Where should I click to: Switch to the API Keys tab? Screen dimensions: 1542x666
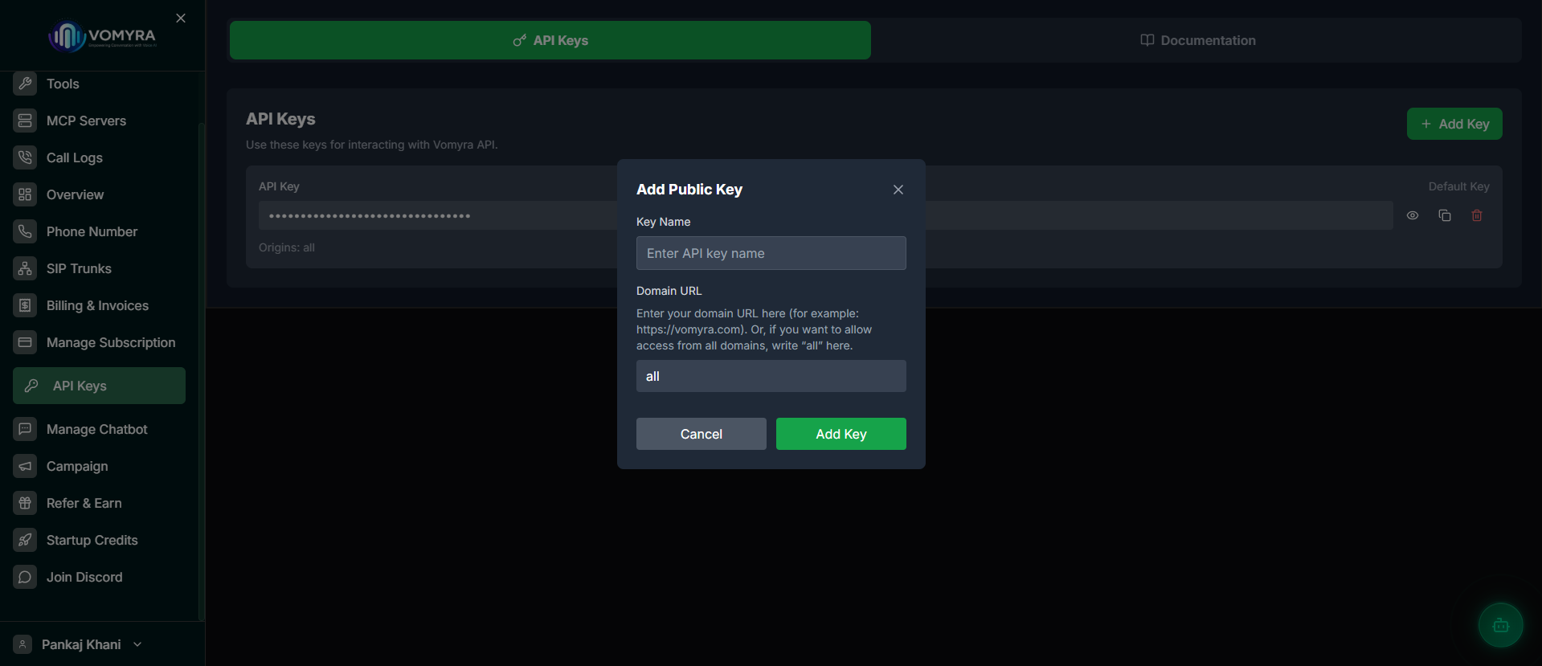tap(550, 40)
